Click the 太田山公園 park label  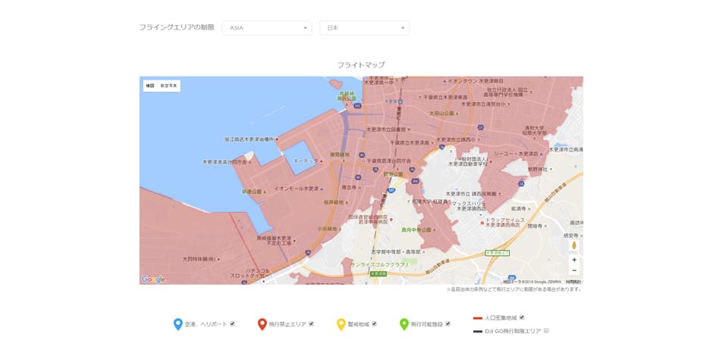(442, 113)
